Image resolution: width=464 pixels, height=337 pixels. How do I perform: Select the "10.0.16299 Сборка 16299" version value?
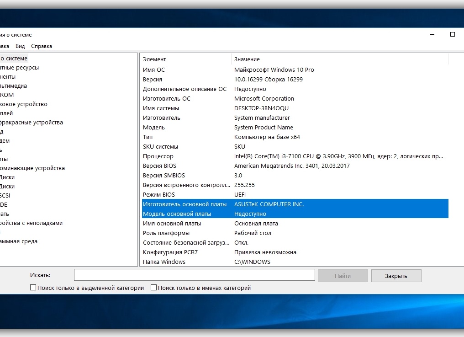coord(269,80)
